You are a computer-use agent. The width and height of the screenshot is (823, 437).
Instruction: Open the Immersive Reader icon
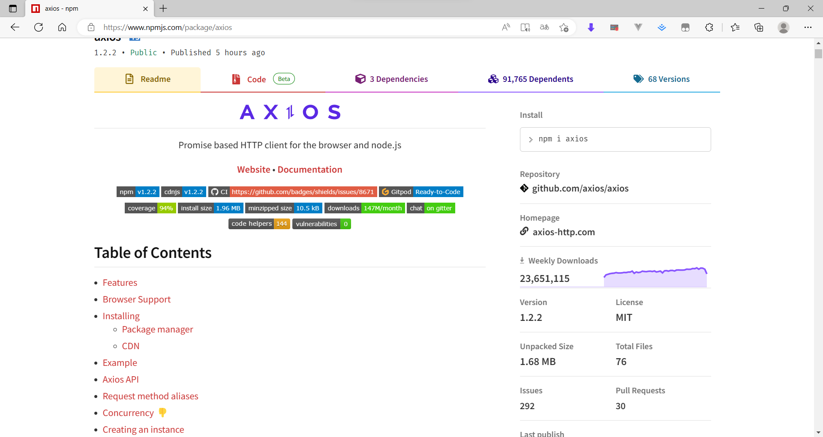coord(525,27)
